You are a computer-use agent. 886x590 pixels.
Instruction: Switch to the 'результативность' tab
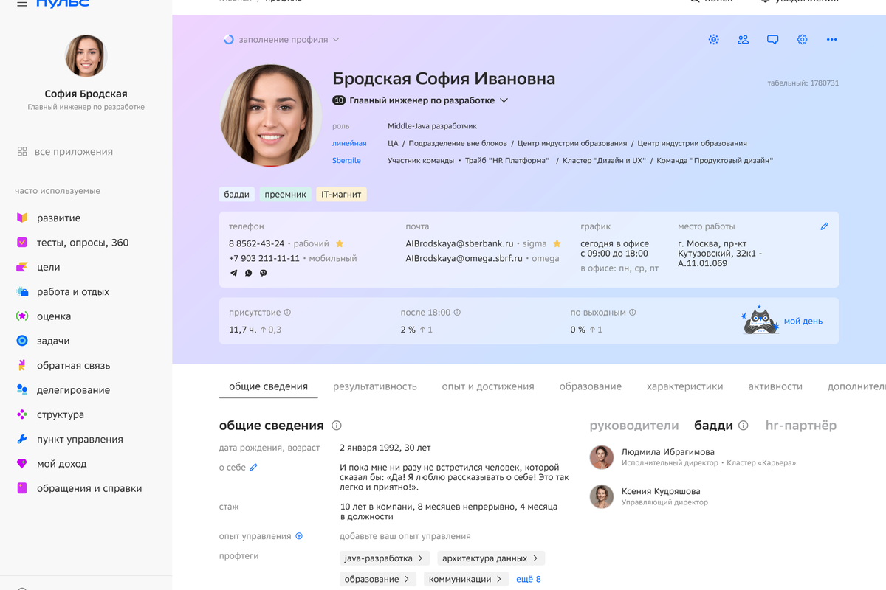[374, 386]
